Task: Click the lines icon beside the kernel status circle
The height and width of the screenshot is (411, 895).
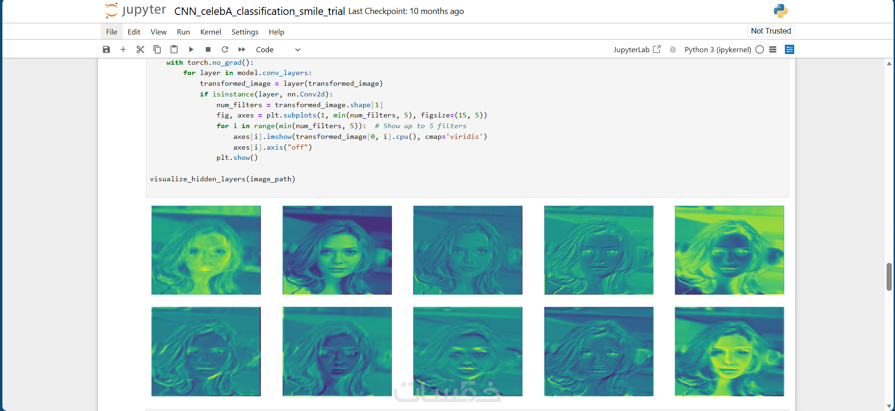Action: [x=773, y=49]
